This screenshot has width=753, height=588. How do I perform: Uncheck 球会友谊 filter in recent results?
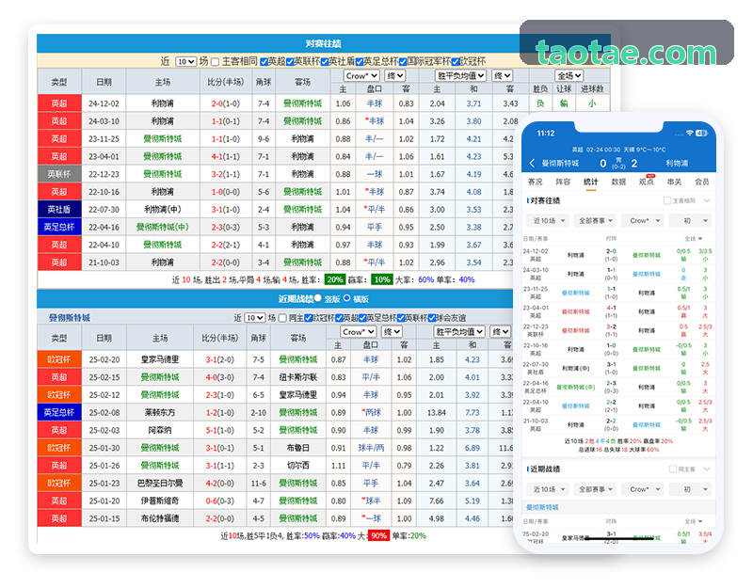pyautogui.click(x=432, y=318)
